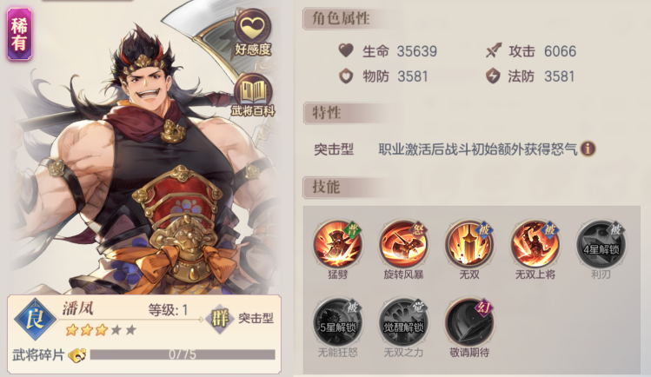Tap the locked 无能狂怒 5星解锁 skill
The image size is (651, 377).
pos(337,322)
